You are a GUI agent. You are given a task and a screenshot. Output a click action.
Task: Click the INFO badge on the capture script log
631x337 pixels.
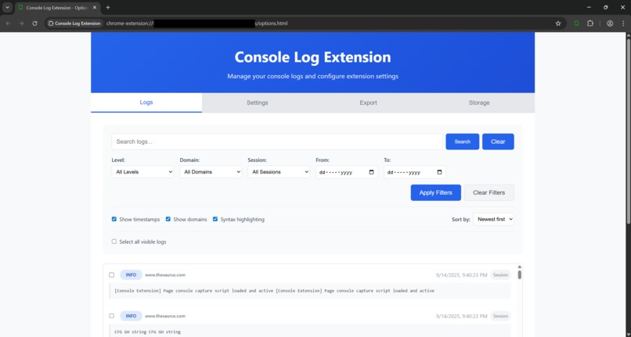pyautogui.click(x=132, y=275)
